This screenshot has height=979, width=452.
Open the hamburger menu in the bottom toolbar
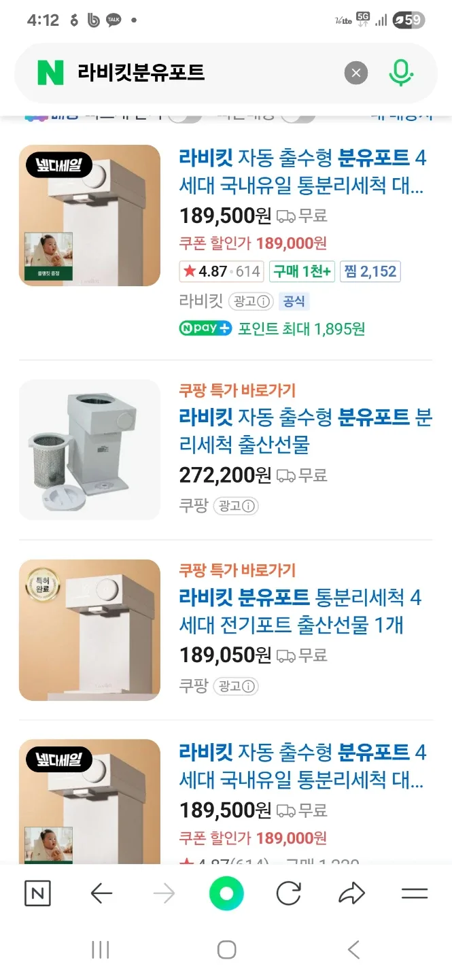pyautogui.click(x=414, y=893)
